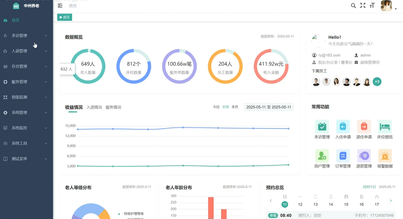
Task: Toggle fullscreen mode icon in header
Action: (x=363, y=6)
